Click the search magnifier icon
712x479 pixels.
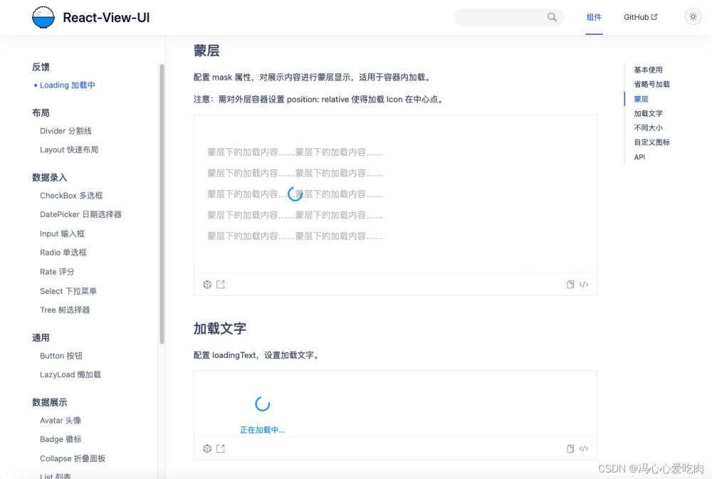(552, 17)
